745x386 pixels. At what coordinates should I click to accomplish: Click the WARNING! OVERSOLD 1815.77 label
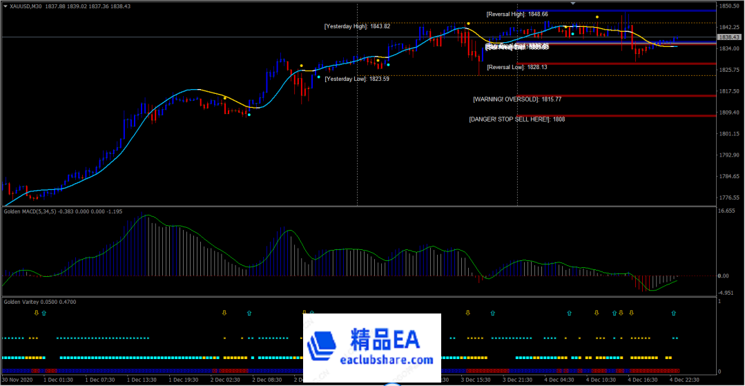point(517,99)
